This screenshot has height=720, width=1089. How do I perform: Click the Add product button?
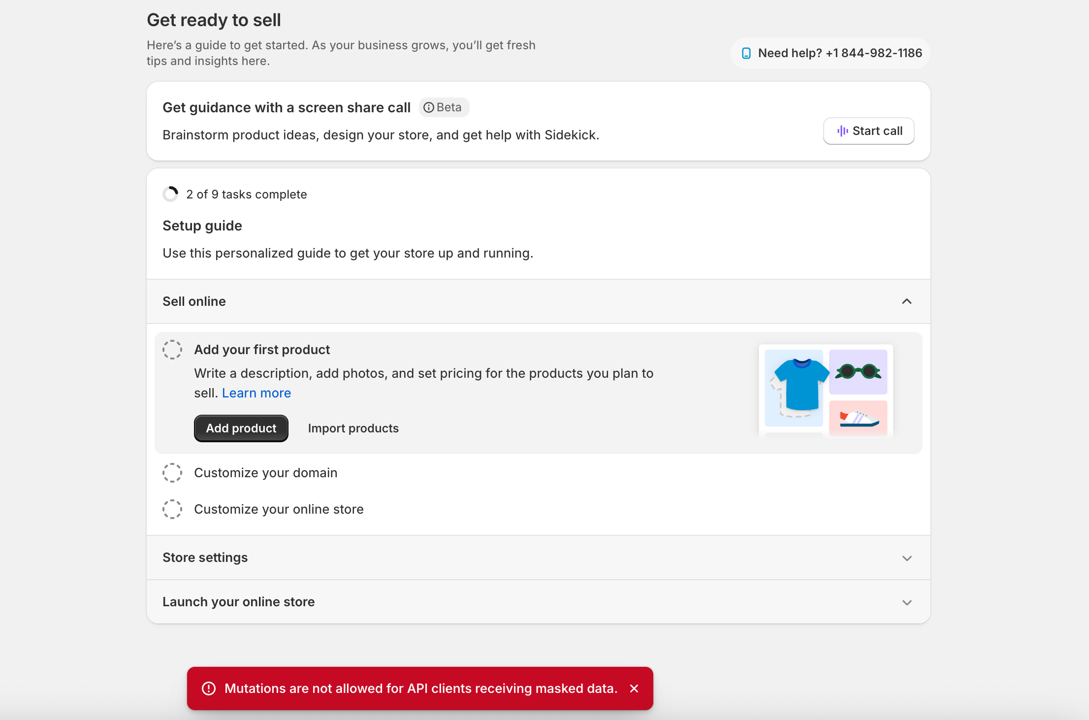(x=241, y=428)
